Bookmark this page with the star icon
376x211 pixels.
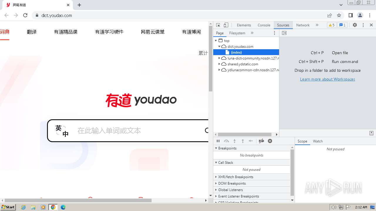point(339,15)
